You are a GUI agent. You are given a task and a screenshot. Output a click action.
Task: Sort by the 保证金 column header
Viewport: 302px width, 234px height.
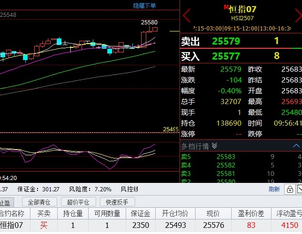click(141, 213)
